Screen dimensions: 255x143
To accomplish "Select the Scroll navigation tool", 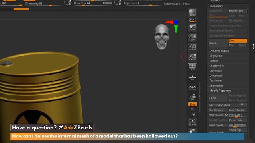I will [192, 27].
